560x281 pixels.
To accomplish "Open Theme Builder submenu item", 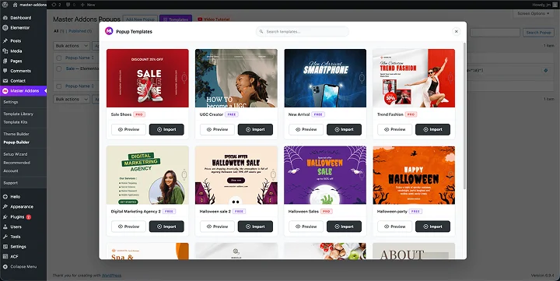I will click(x=16, y=134).
